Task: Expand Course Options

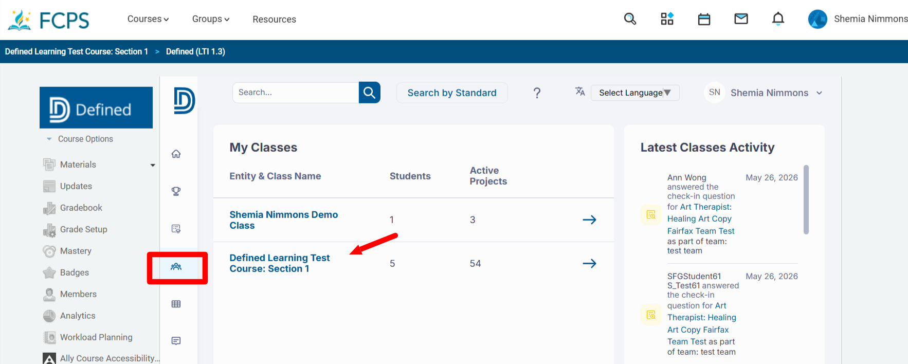Action: click(x=80, y=139)
